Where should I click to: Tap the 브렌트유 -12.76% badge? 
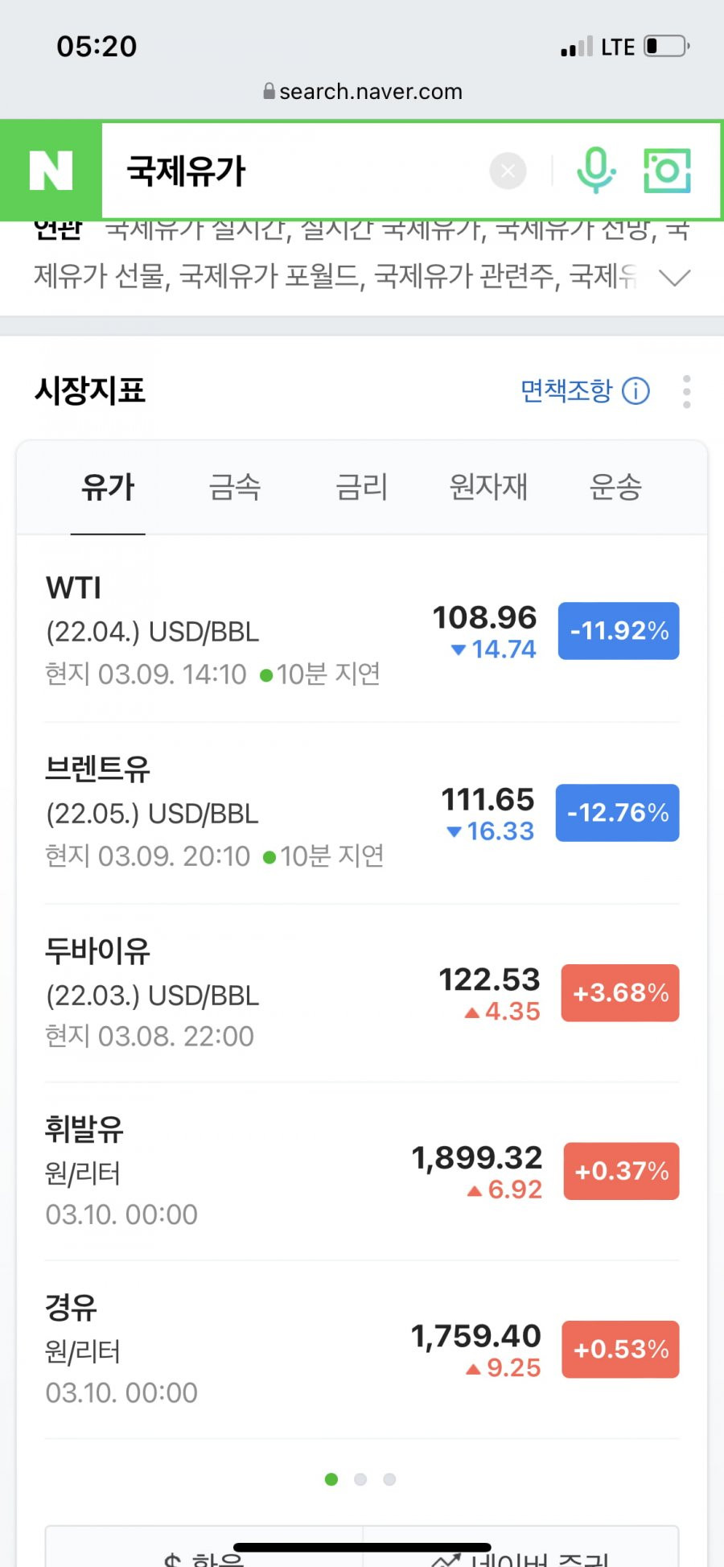coord(618,813)
